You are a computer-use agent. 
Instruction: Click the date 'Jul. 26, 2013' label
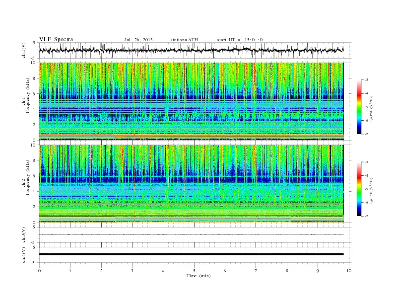[x=138, y=40]
